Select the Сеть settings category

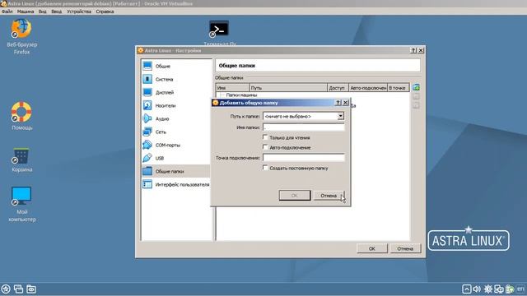tap(175, 132)
